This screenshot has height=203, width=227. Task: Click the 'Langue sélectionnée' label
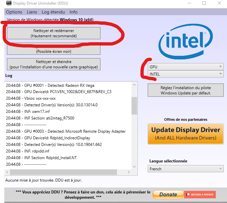(x=168, y=161)
